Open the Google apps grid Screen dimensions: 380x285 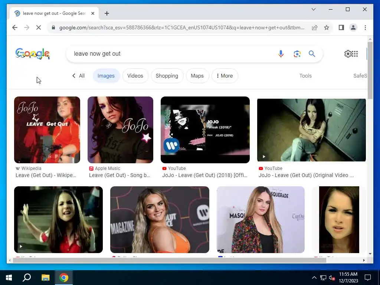(x=354, y=53)
